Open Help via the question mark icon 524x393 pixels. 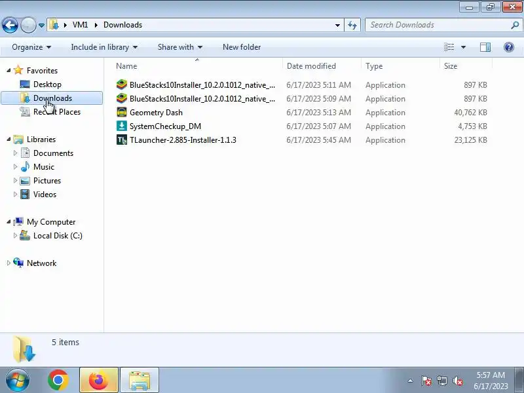[509, 47]
